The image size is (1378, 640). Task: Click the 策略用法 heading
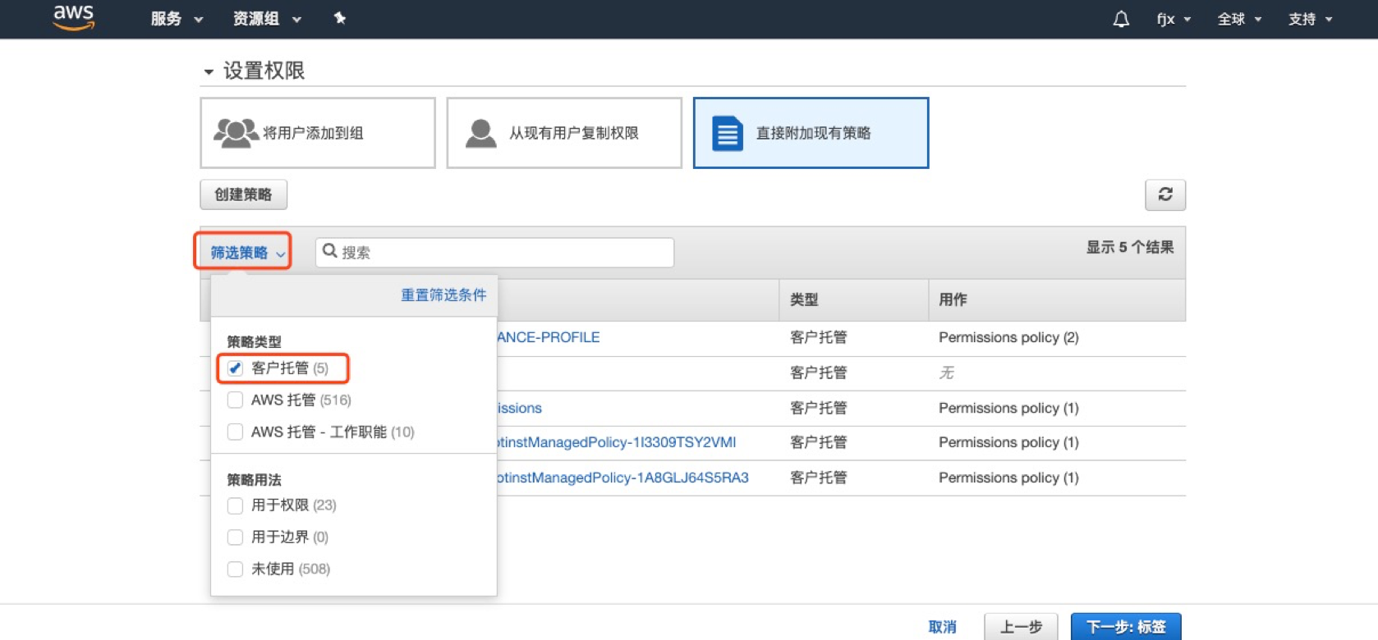point(254,479)
